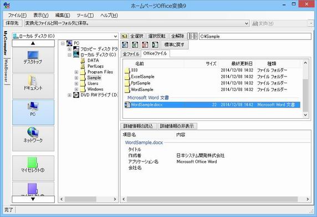Click the 詳細情報の読込 button
Screen dimensions: 317x217
click(138, 126)
